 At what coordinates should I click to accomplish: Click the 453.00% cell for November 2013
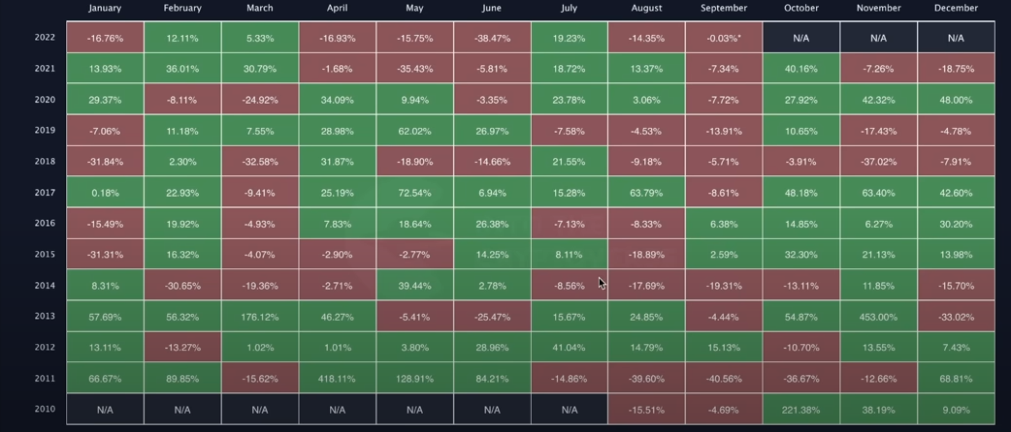click(878, 317)
